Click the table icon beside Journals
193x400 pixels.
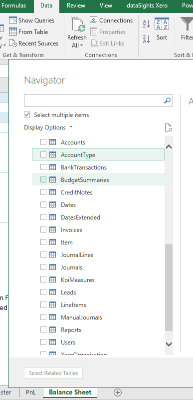[x=53, y=267]
